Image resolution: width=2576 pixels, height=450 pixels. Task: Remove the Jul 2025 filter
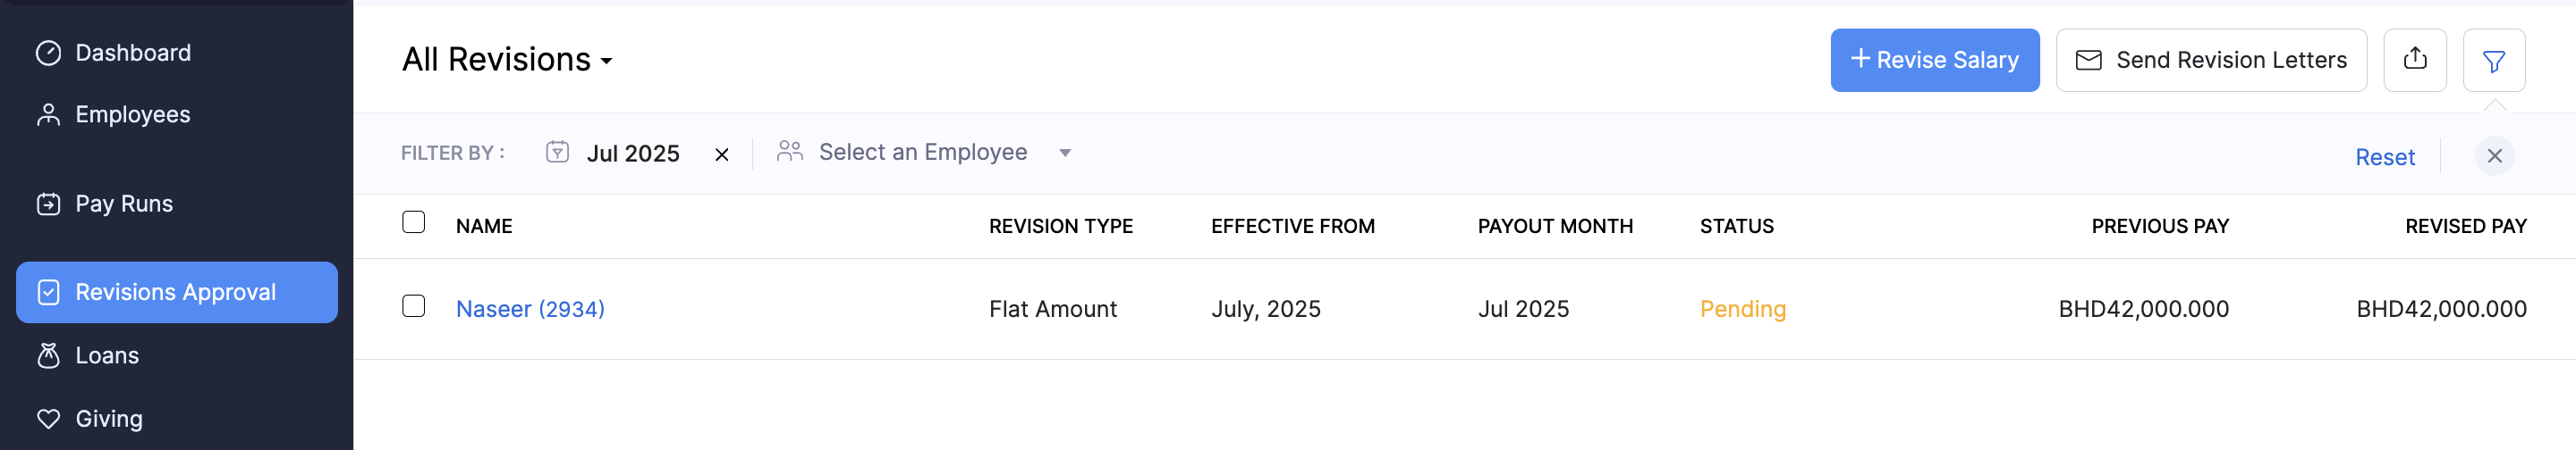point(721,154)
